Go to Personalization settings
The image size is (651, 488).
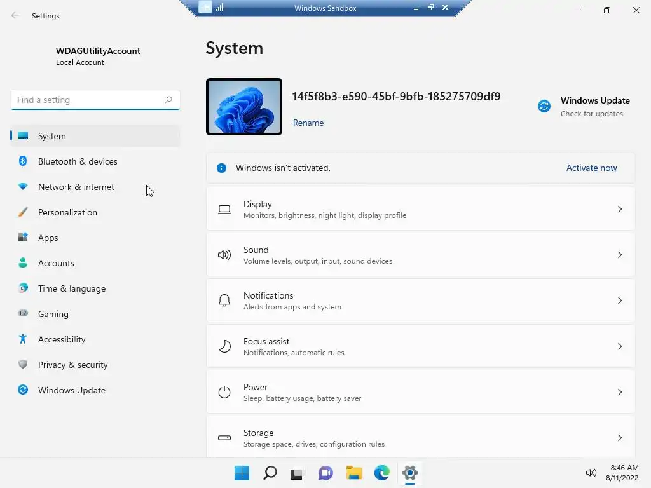[95, 212]
